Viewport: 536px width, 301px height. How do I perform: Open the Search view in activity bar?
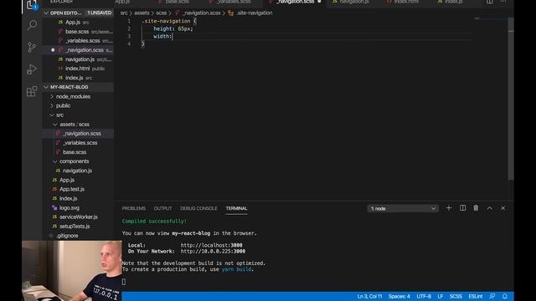coord(32,25)
